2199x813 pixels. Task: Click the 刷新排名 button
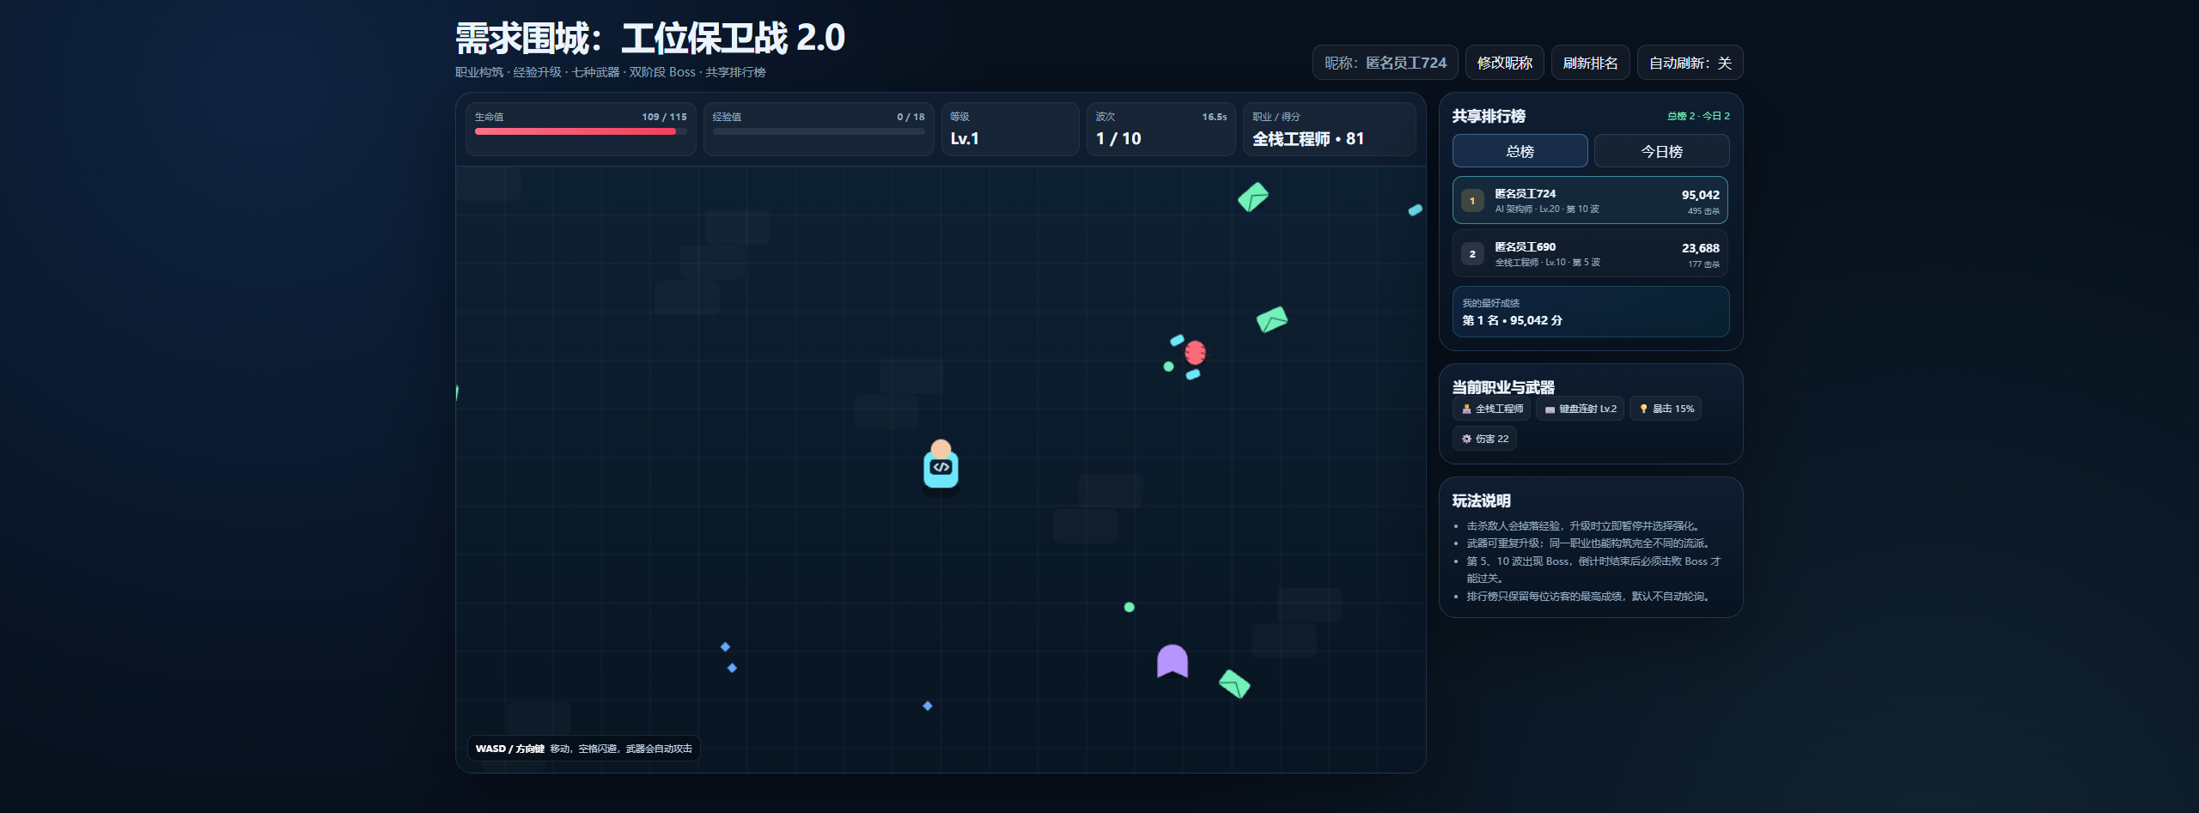pos(1590,63)
